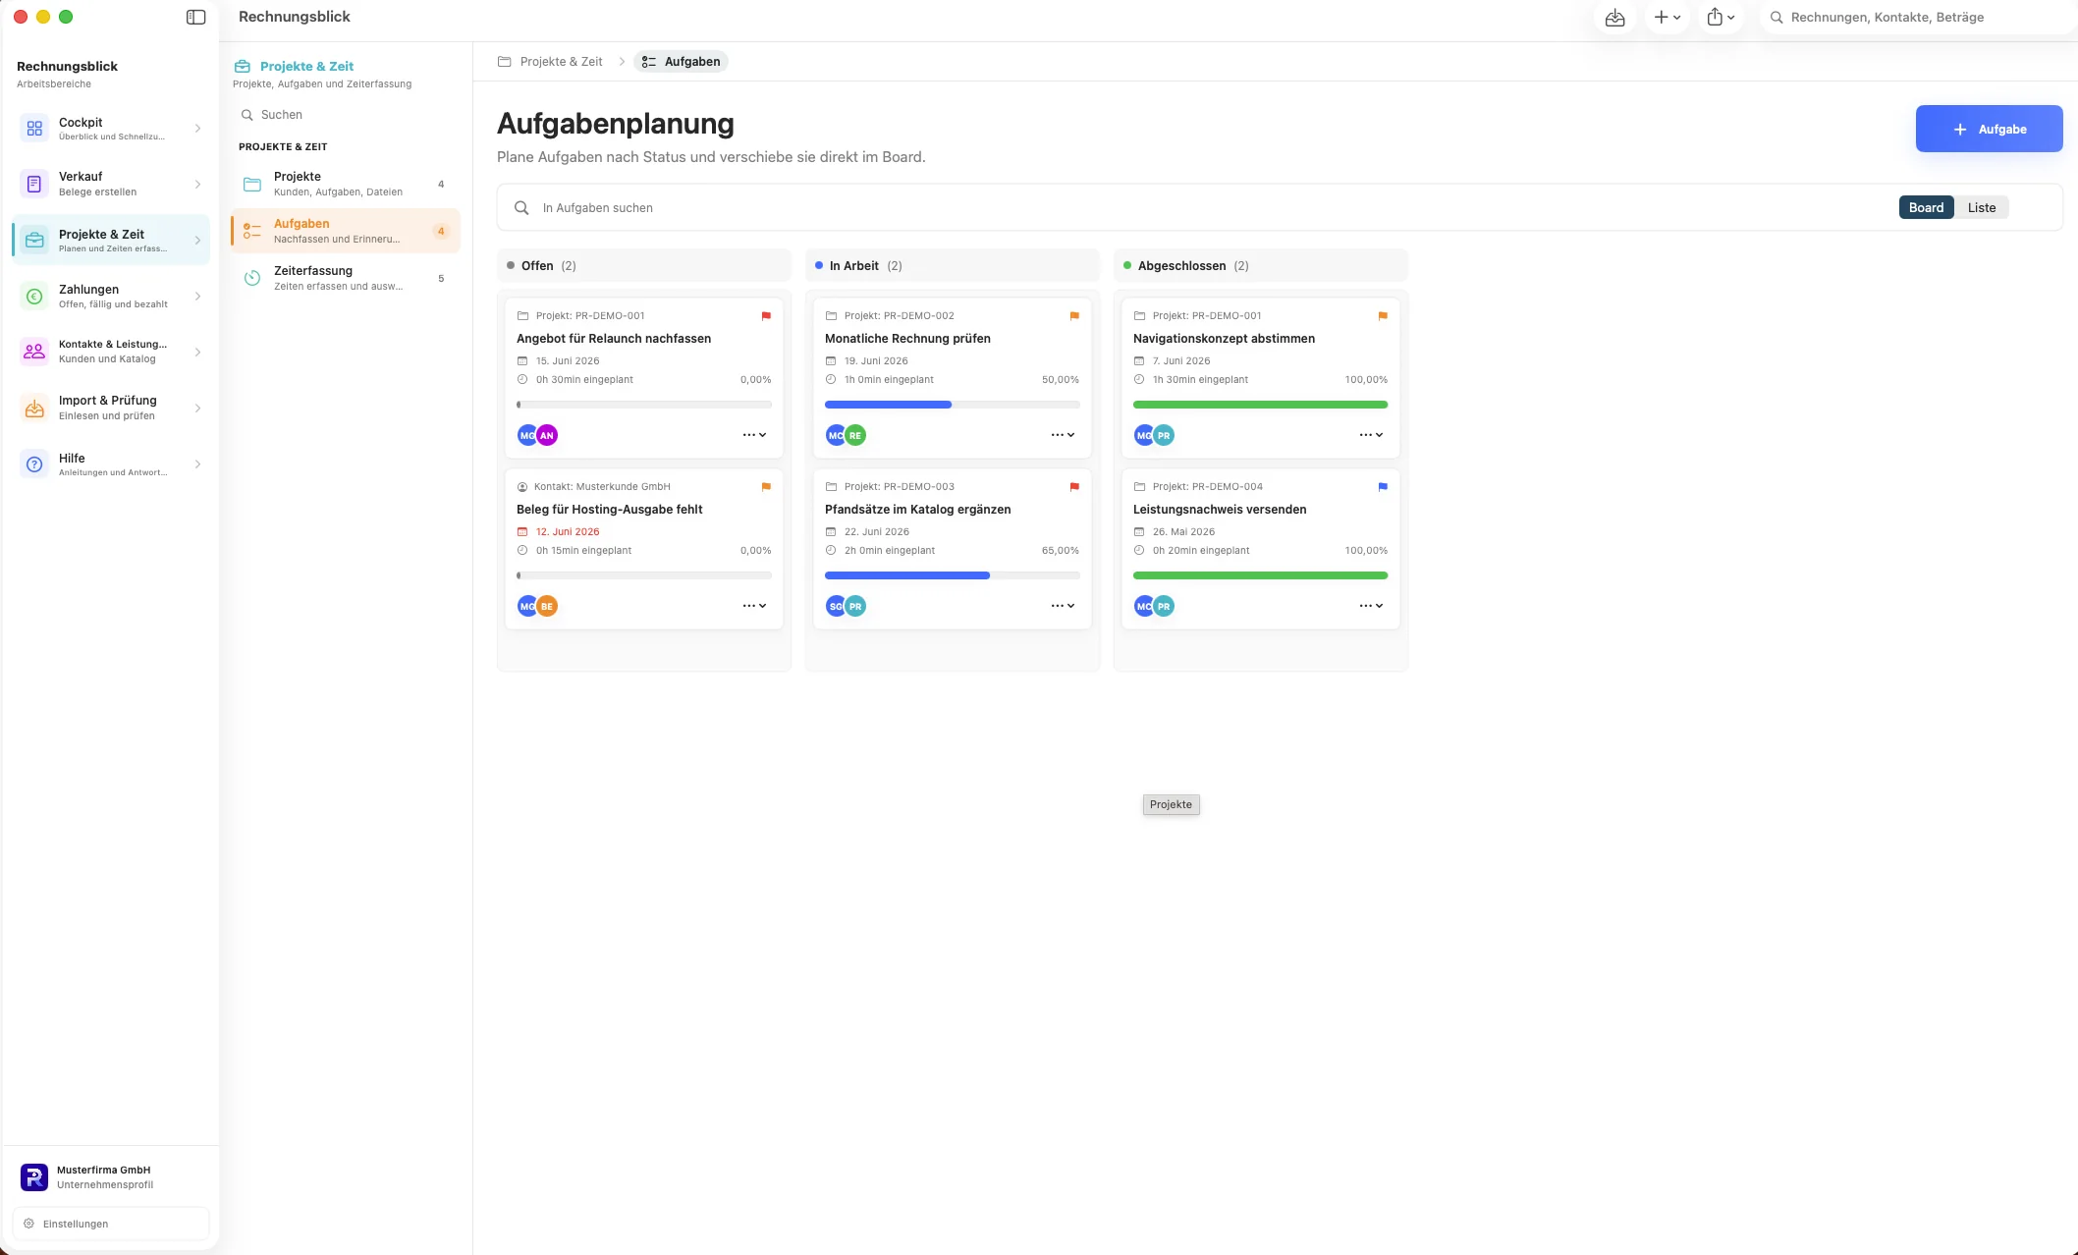Open the Leistungsnachweis versenden task title
The height and width of the screenshot is (1255, 2078).
(x=1220, y=510)
